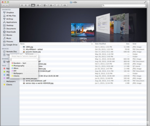The image size is (150, 126).
Task: Switch to Cover Flow view
Action: [33, 5]
